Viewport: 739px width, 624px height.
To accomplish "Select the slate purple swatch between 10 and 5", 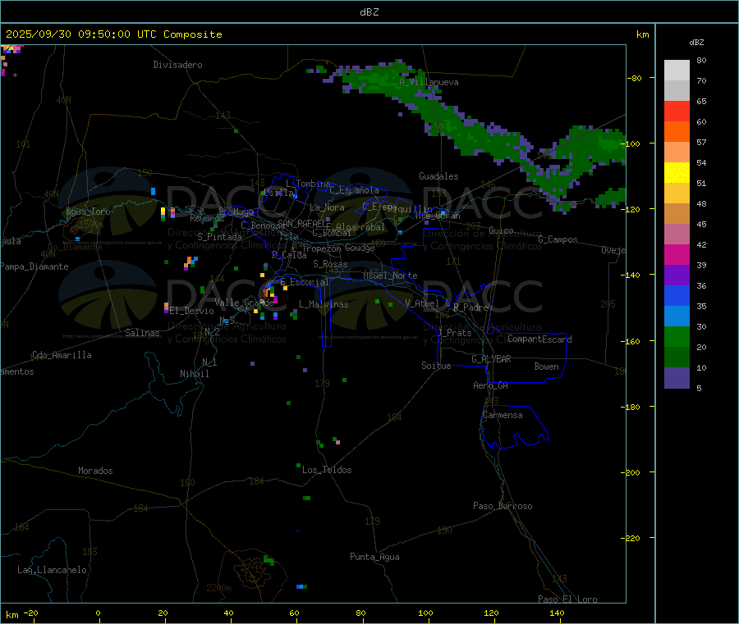I will (677, 378).
